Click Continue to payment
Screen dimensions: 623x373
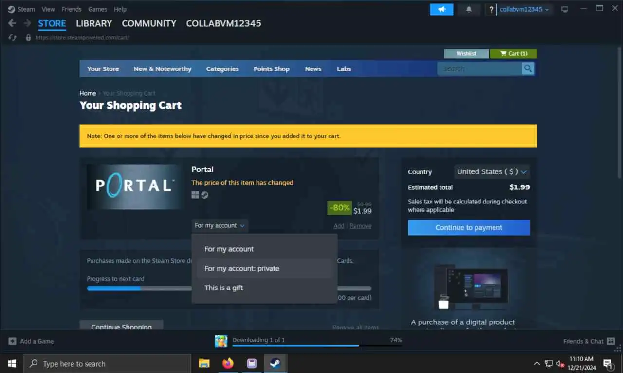(x=469, y=227)
